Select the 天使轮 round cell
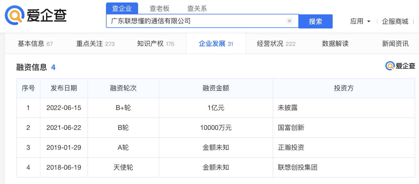This screenshot has height=184, width=419. point(123,167)
